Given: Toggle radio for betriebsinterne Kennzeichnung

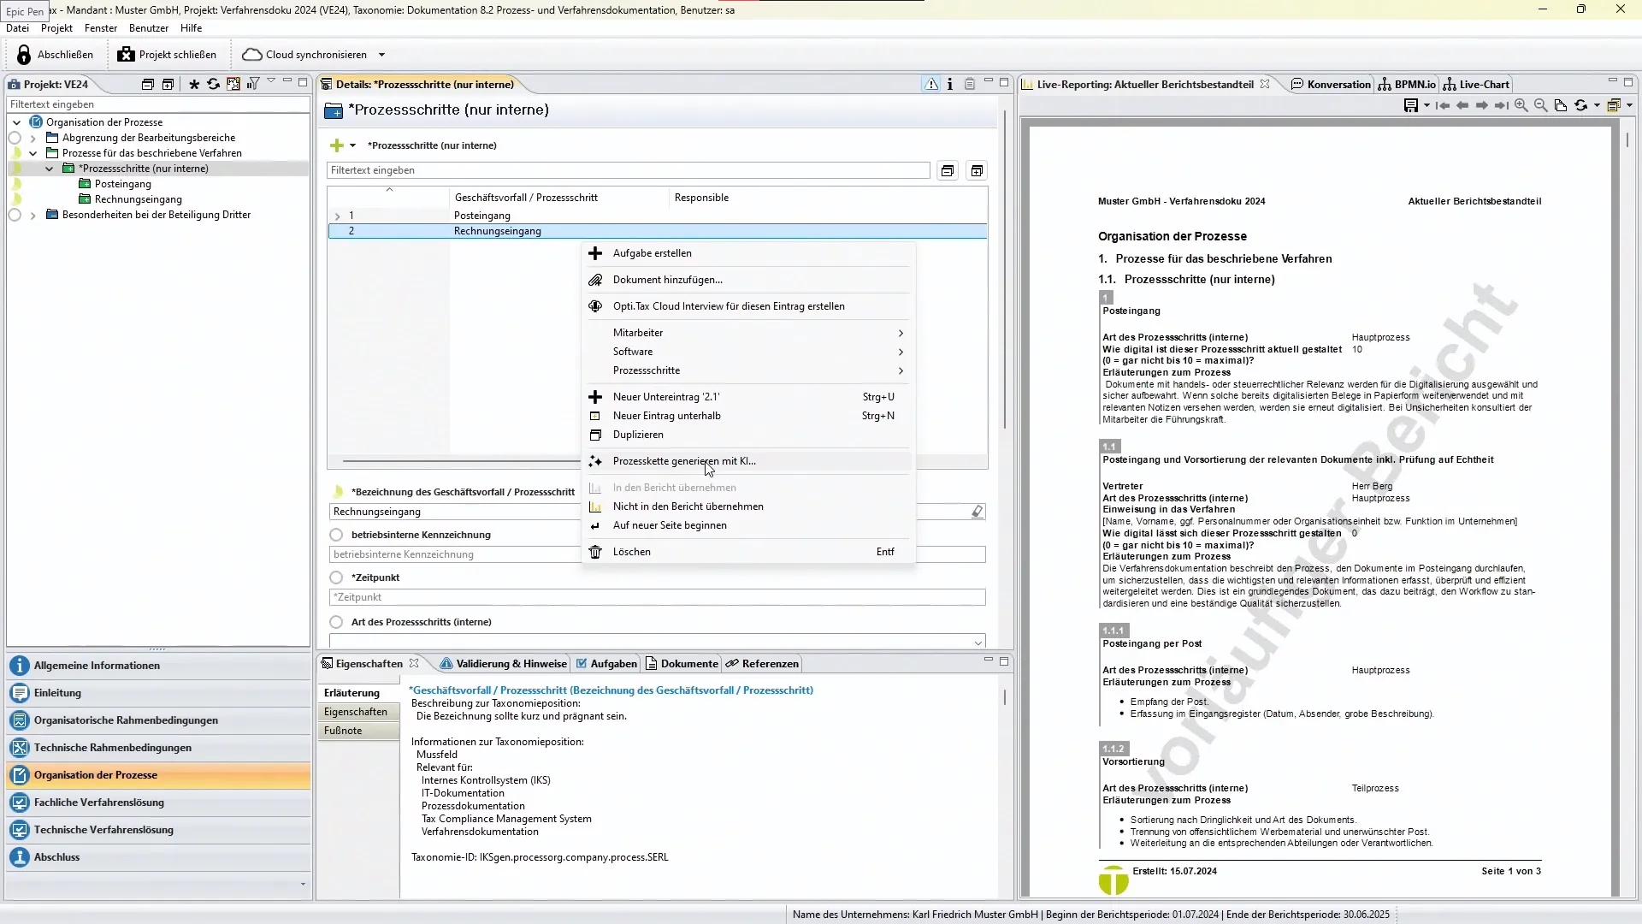Looking at the screenshot, I should click(336, 535).
